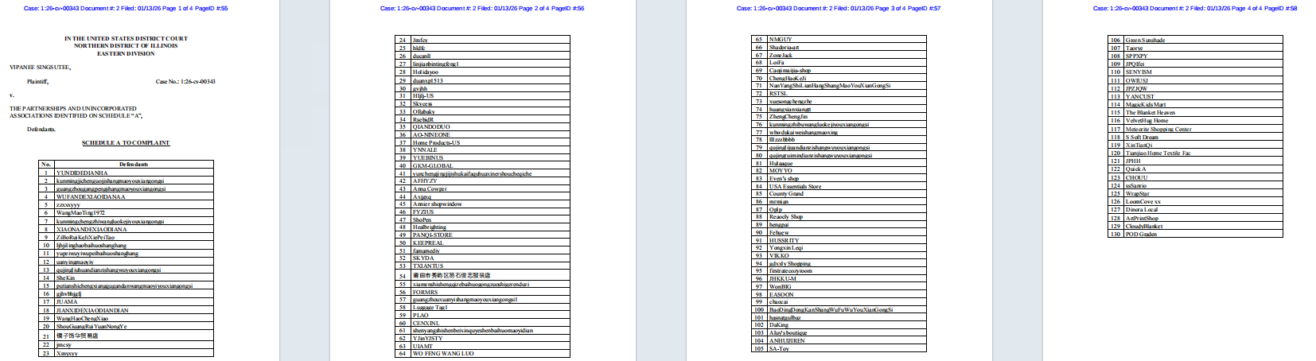The height and width of the screenshot is (361, 1316).
Task: Select The Blanket Heaven defendant
Action: coord(1150,112)
